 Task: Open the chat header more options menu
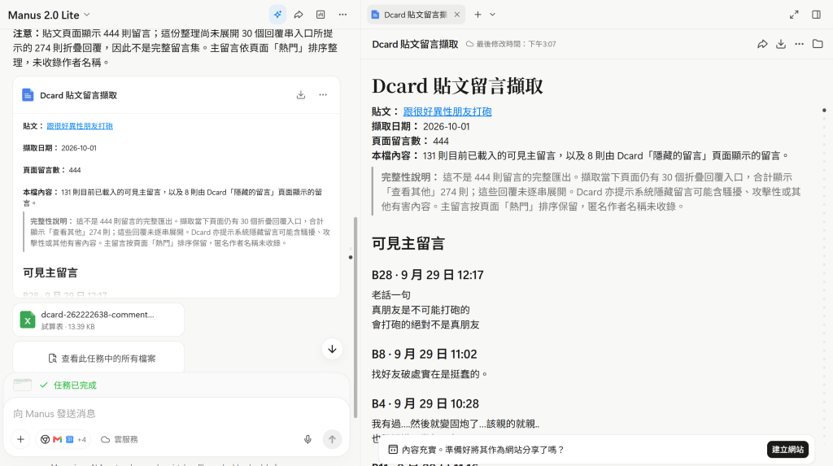point(342,15)
